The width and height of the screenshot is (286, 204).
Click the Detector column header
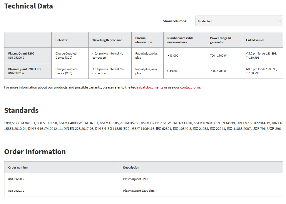[x=61, y=40]
